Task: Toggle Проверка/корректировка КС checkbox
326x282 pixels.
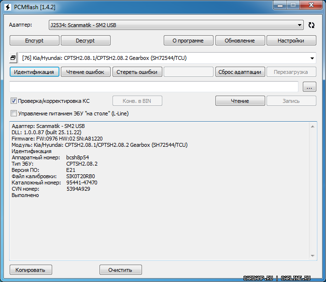Action: coord(14,101)
